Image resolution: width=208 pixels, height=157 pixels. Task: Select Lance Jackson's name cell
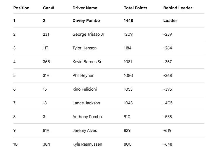(x=86, y=103)
